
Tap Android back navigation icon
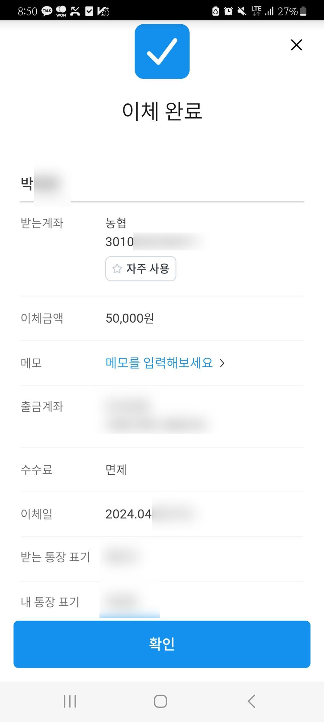point(251,701)
